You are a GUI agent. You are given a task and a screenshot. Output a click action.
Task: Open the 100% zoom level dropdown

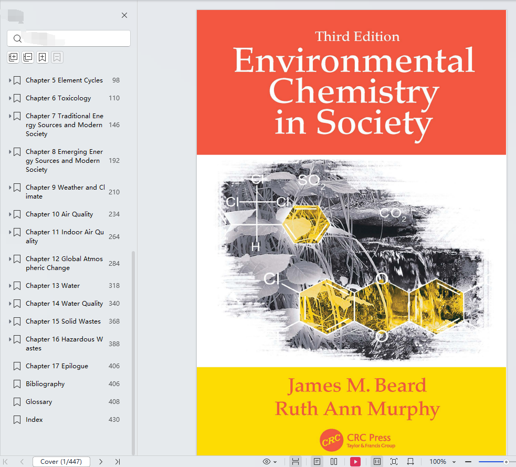[x=454, y=462]
